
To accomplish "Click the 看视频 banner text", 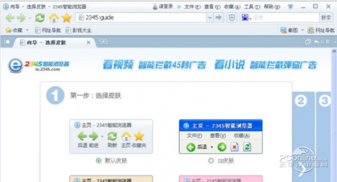I will 118,65.
